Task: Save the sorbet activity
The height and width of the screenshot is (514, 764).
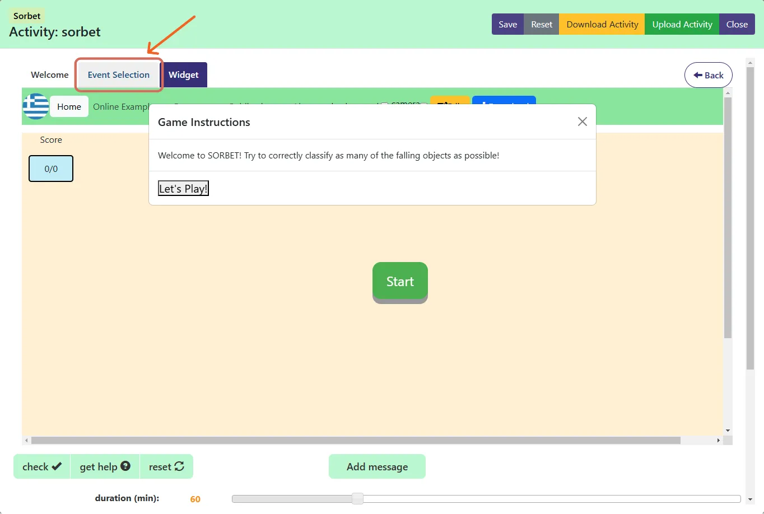Action: click(507, 25)
